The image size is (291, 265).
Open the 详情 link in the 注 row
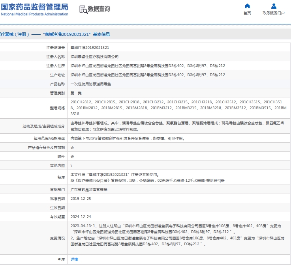(x=74, y=259)
